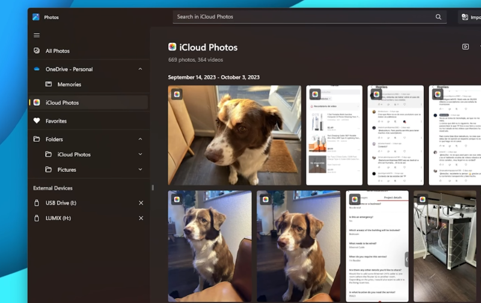This screenshot has height=303, width=481.
Task: Click folder icon beside iCloud Photos subfolder
Action: click(49, 155)
